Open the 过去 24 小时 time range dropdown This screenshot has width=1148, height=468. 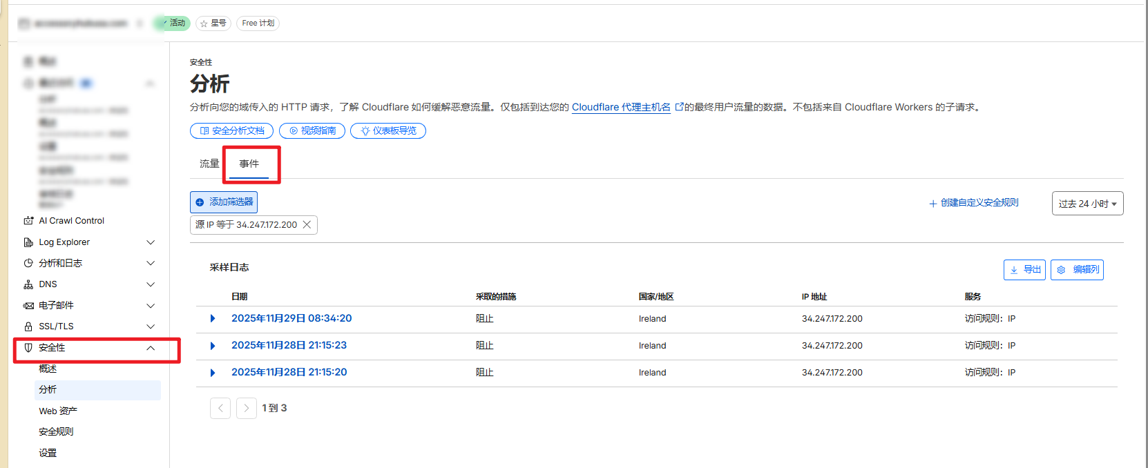point(1087,204)
